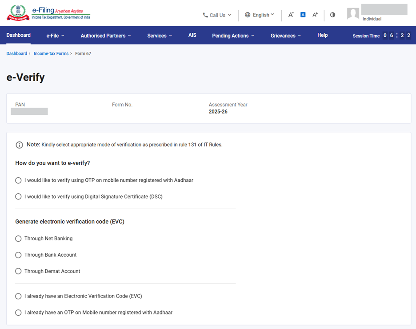Click the phone icon next to Call Us
This screenshot has height=329, width=416.
tap(205, 15)
